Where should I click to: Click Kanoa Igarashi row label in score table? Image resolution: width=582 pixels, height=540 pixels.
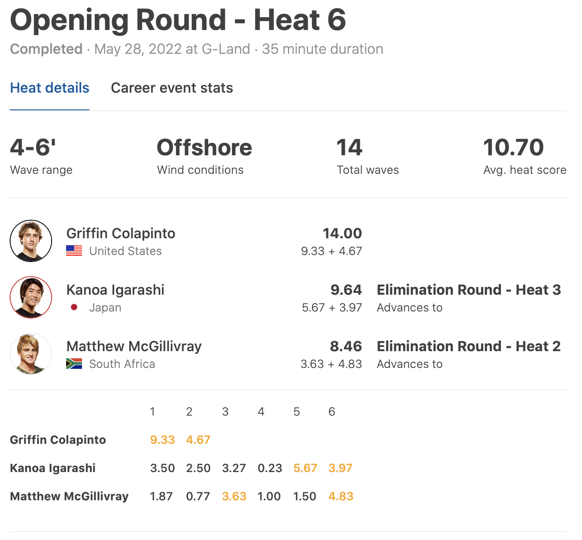(53, 468)
